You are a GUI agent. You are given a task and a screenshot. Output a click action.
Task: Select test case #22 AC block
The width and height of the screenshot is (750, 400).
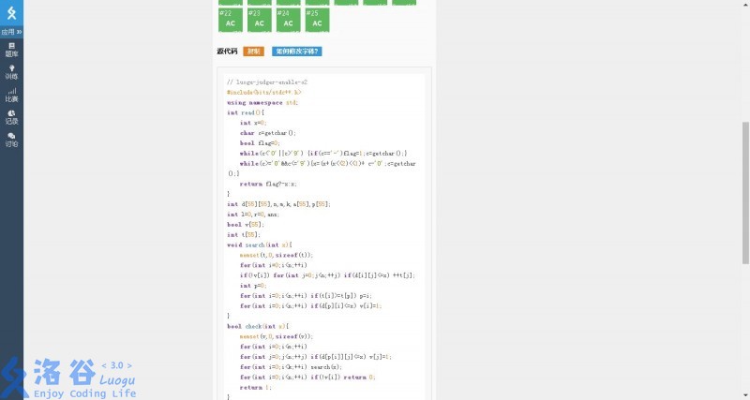tap(230, 19)
